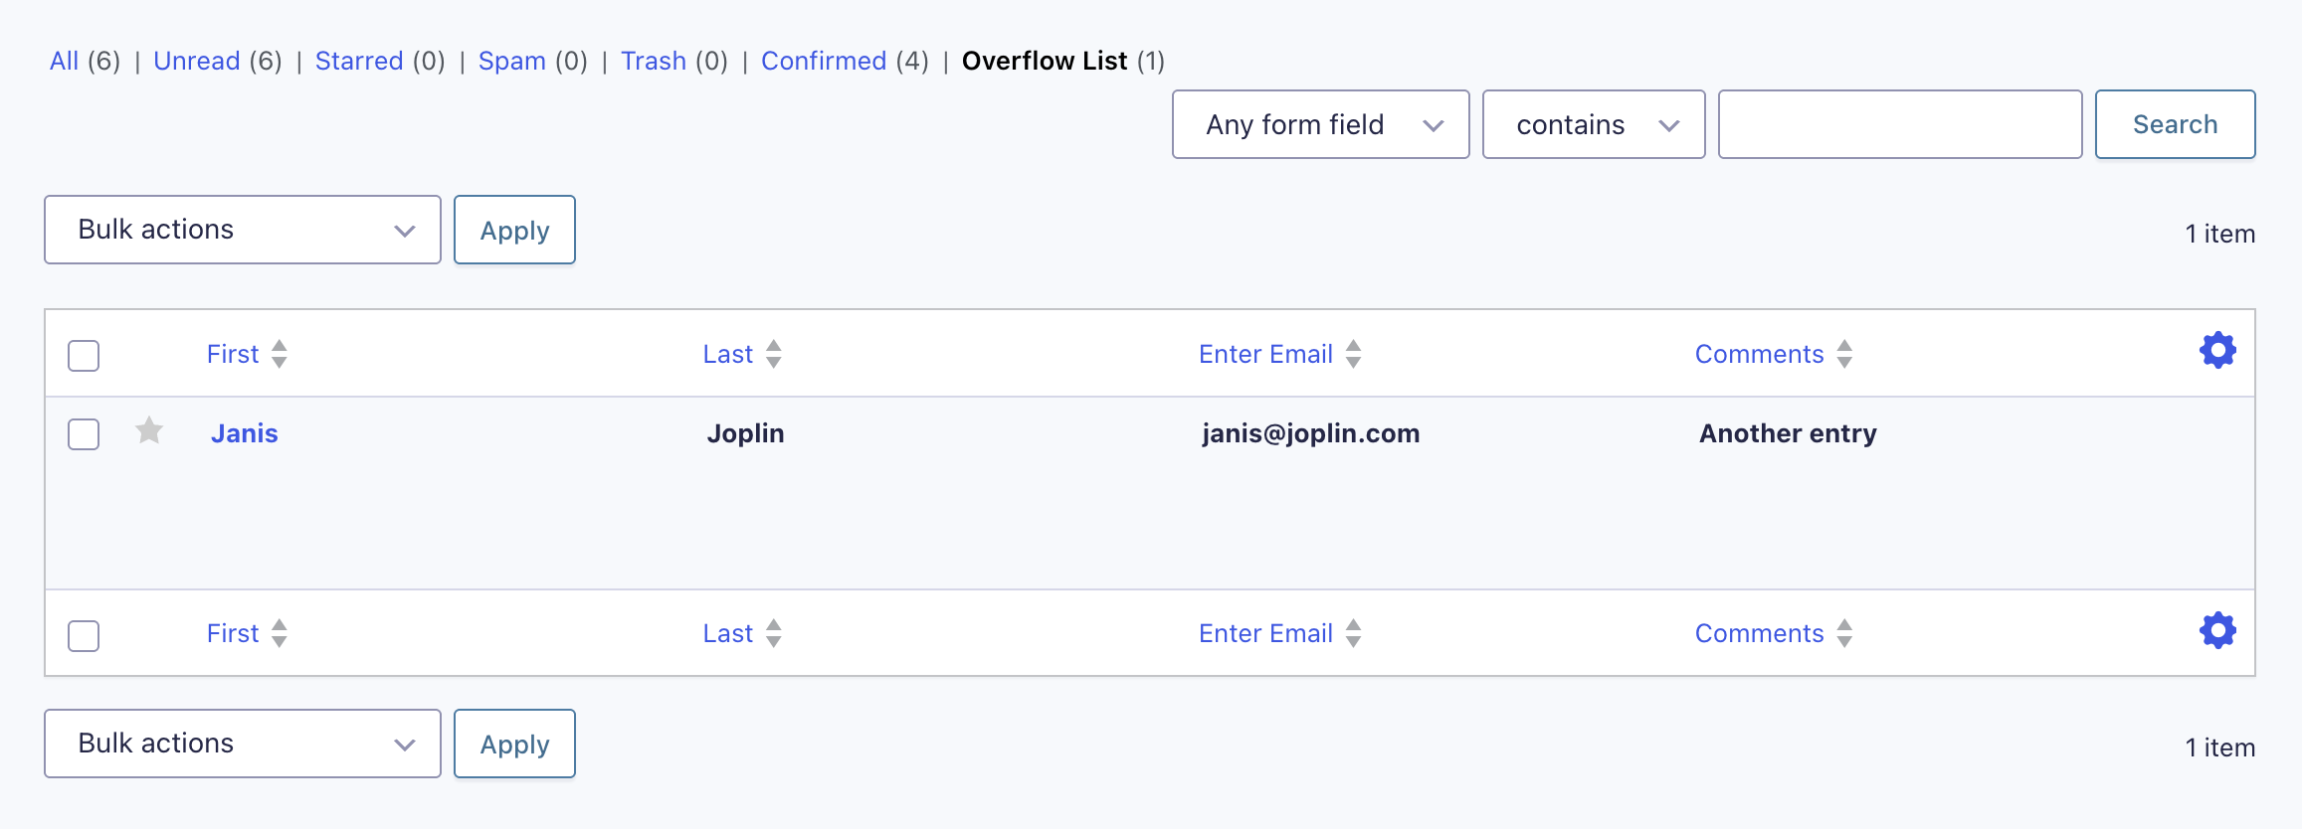Sort by Comments column in footer
Viewport: 2302px width, 829px height.
pos(1774,633)
